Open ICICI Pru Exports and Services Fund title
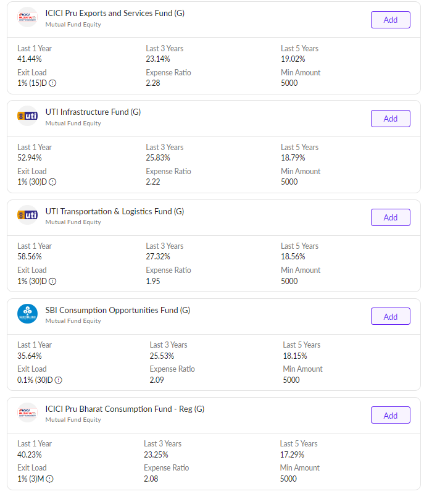The width and height of the screenshot is (424, 494). click(x=115, y=14)
